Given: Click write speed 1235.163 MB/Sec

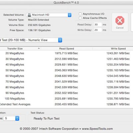Looking at the screenshot, I should pyautogui.click(x=118, y=70).
